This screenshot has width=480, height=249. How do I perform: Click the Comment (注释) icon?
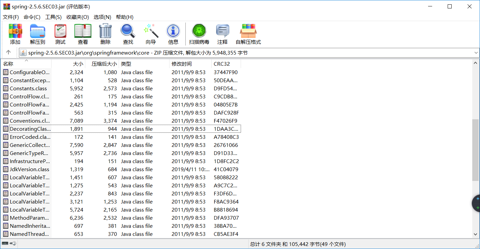(x=222, y=31)
